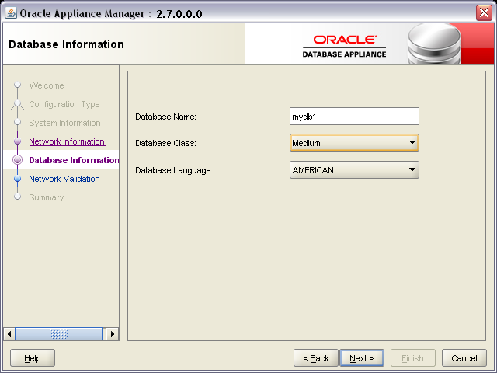Image resolution: width=497 pixels, height=373 pixels.
Task: Click the Cancel button
Action: click(464, 358)
